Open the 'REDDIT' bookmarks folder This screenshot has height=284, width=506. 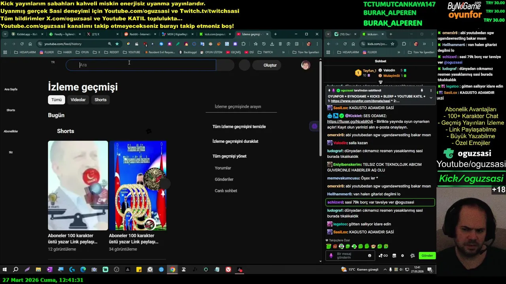111,52
